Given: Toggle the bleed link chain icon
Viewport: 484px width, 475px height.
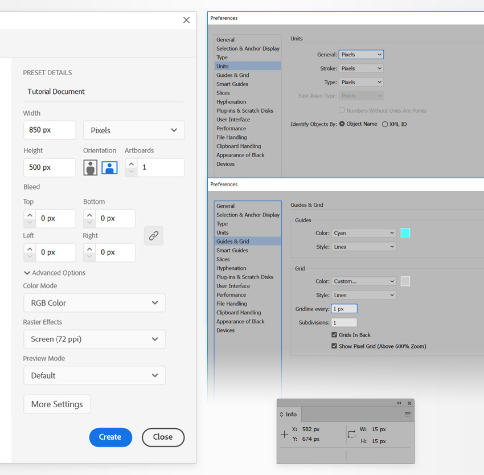Looking at the screenshot, I should tap(154, 236).
